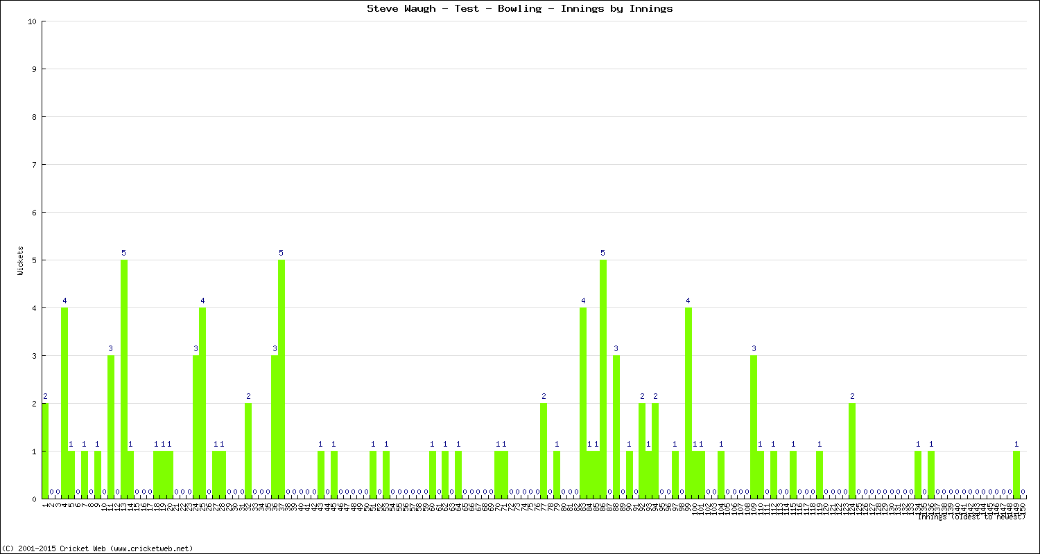1040x554 pixels.
Task: Select the 3-wicket bar at innings 88
Action: coord(616,427)
